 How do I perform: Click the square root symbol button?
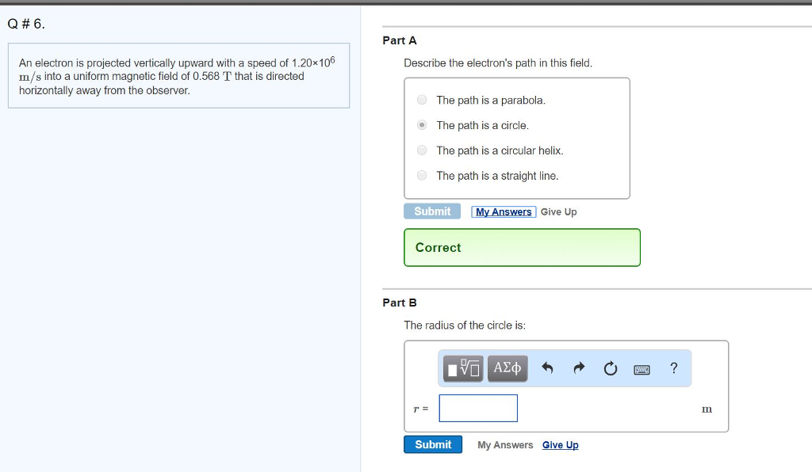(x=468, y=367)
